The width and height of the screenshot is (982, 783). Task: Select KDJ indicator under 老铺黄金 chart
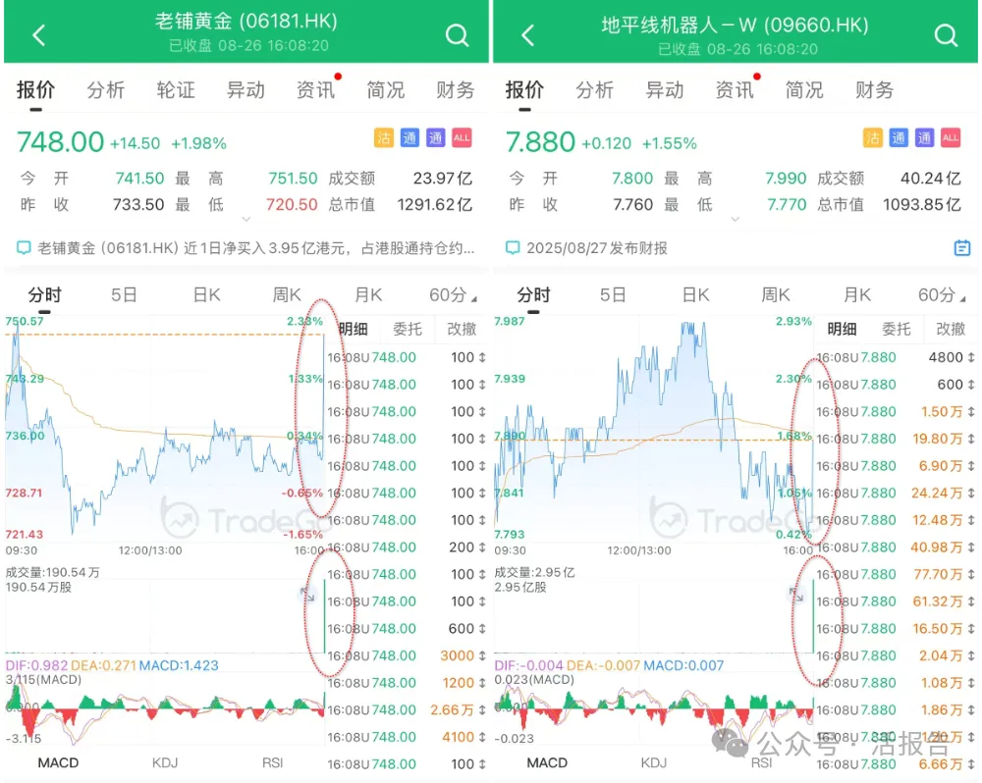[166, 762]
